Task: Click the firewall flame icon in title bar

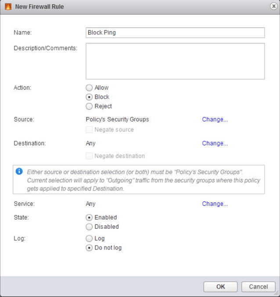Action: pyautogui.click(x=8, y=7)
